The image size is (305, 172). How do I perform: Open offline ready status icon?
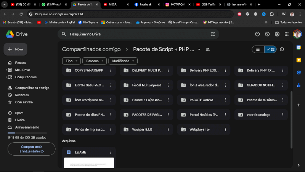pos(257,34)
